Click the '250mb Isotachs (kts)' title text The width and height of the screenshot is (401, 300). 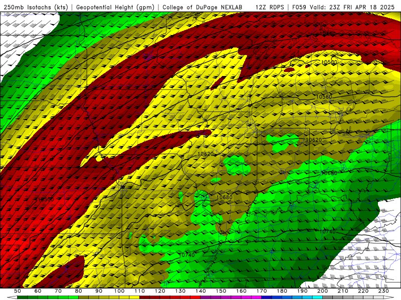[x=36, y=7]
